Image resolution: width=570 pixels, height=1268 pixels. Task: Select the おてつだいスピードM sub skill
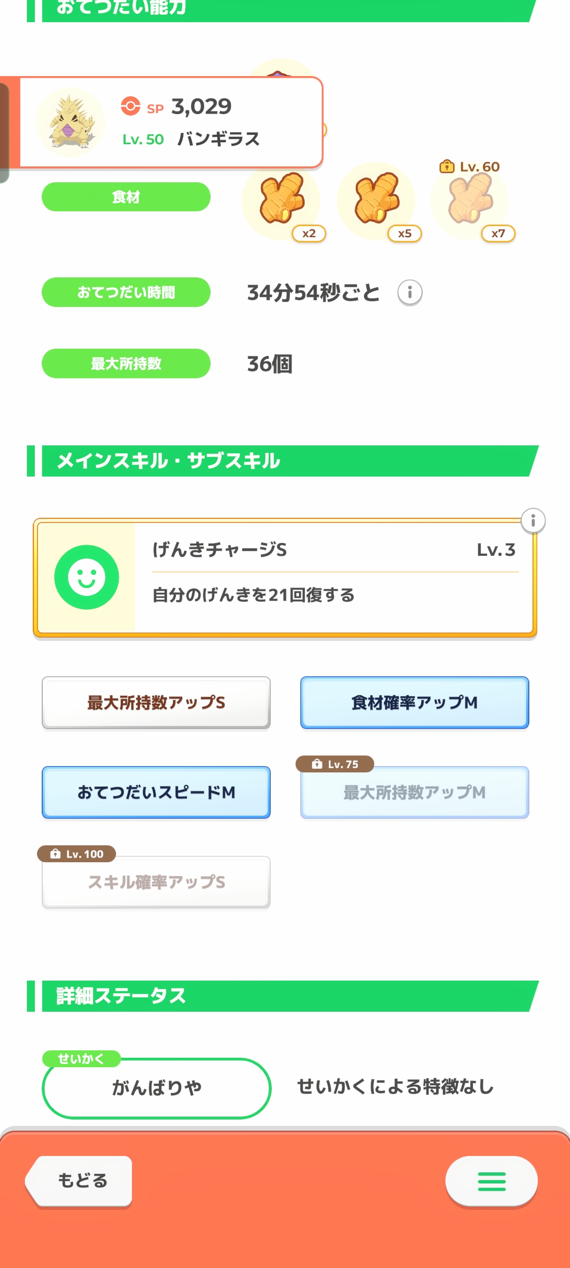pos(156,792)
